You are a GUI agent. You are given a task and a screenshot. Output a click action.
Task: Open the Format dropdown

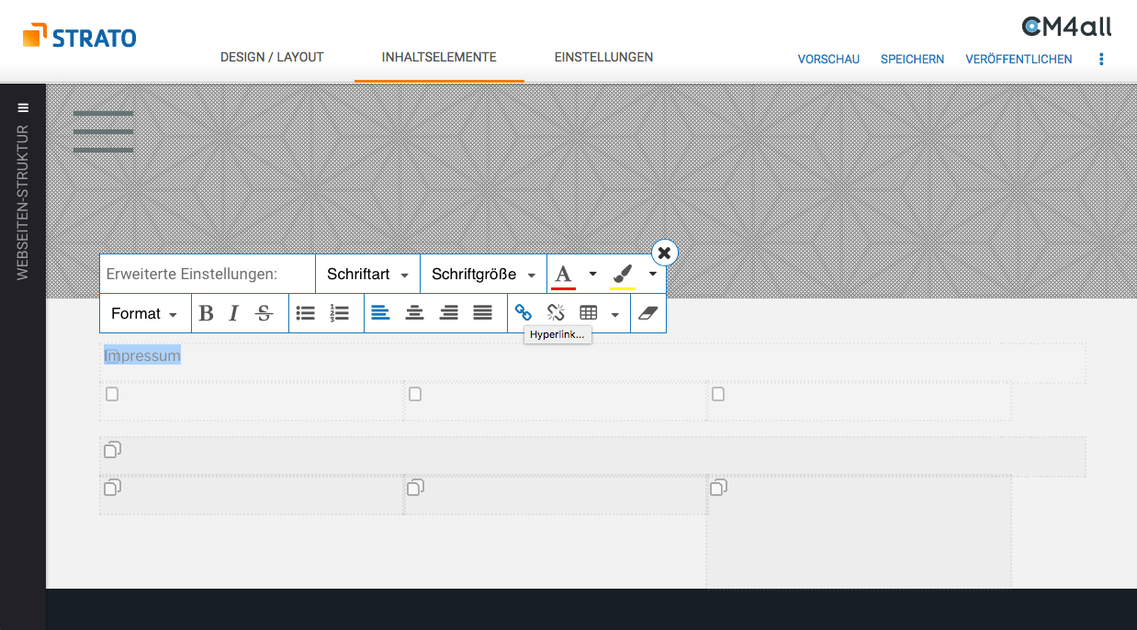[144, 313]
